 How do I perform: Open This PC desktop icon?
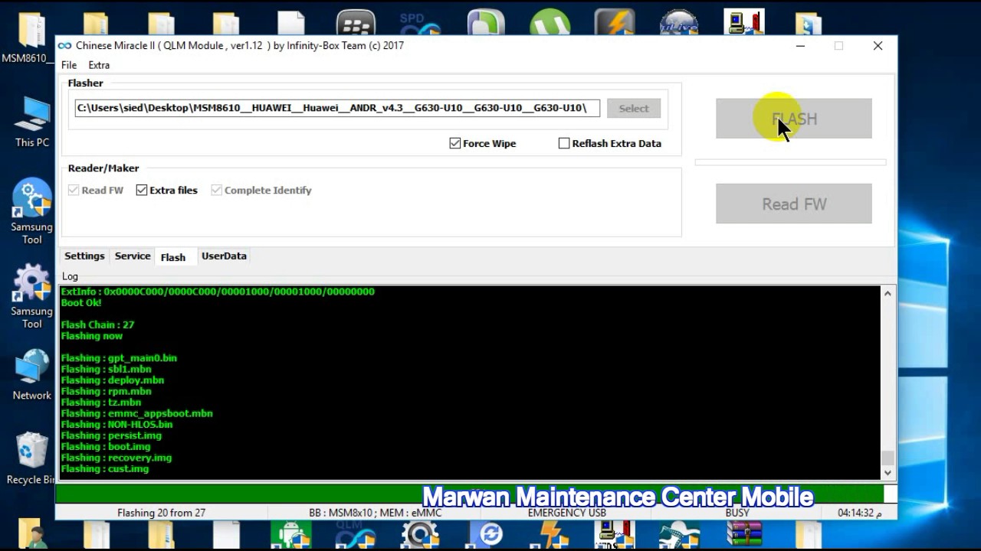pyautogui.click(x=31, y=122)
